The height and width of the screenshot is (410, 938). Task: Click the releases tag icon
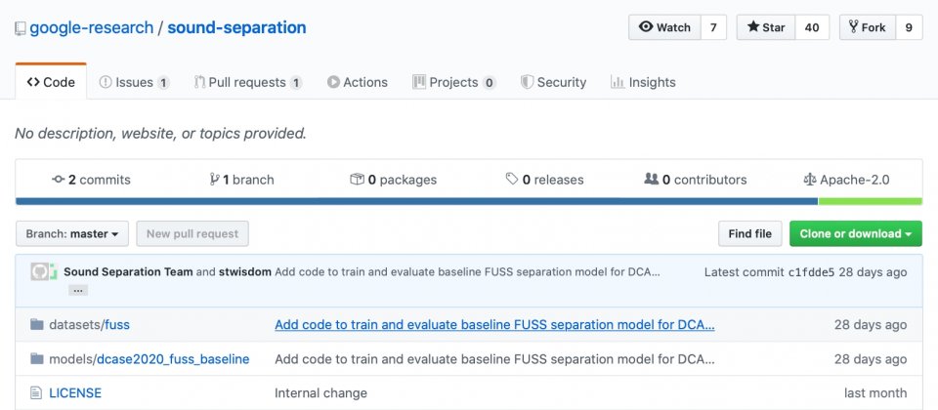(512, 179)
